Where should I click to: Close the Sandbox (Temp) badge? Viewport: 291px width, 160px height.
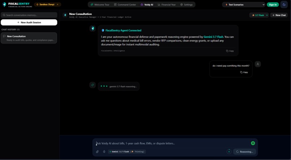coord(57,4)
